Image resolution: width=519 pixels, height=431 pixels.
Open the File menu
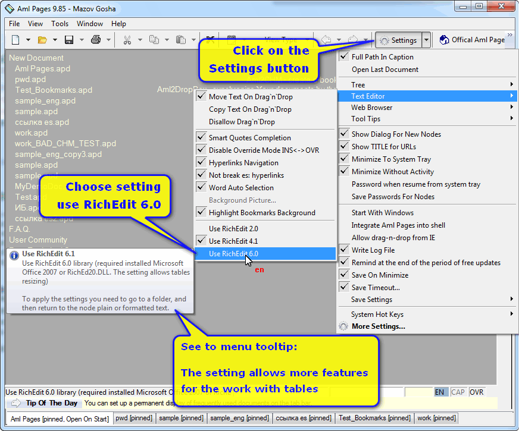pyautogui.click(x=14, y=24)
